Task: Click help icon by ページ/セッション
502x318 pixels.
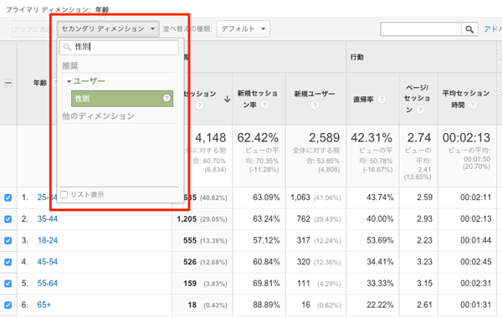Action: [420, 110]
